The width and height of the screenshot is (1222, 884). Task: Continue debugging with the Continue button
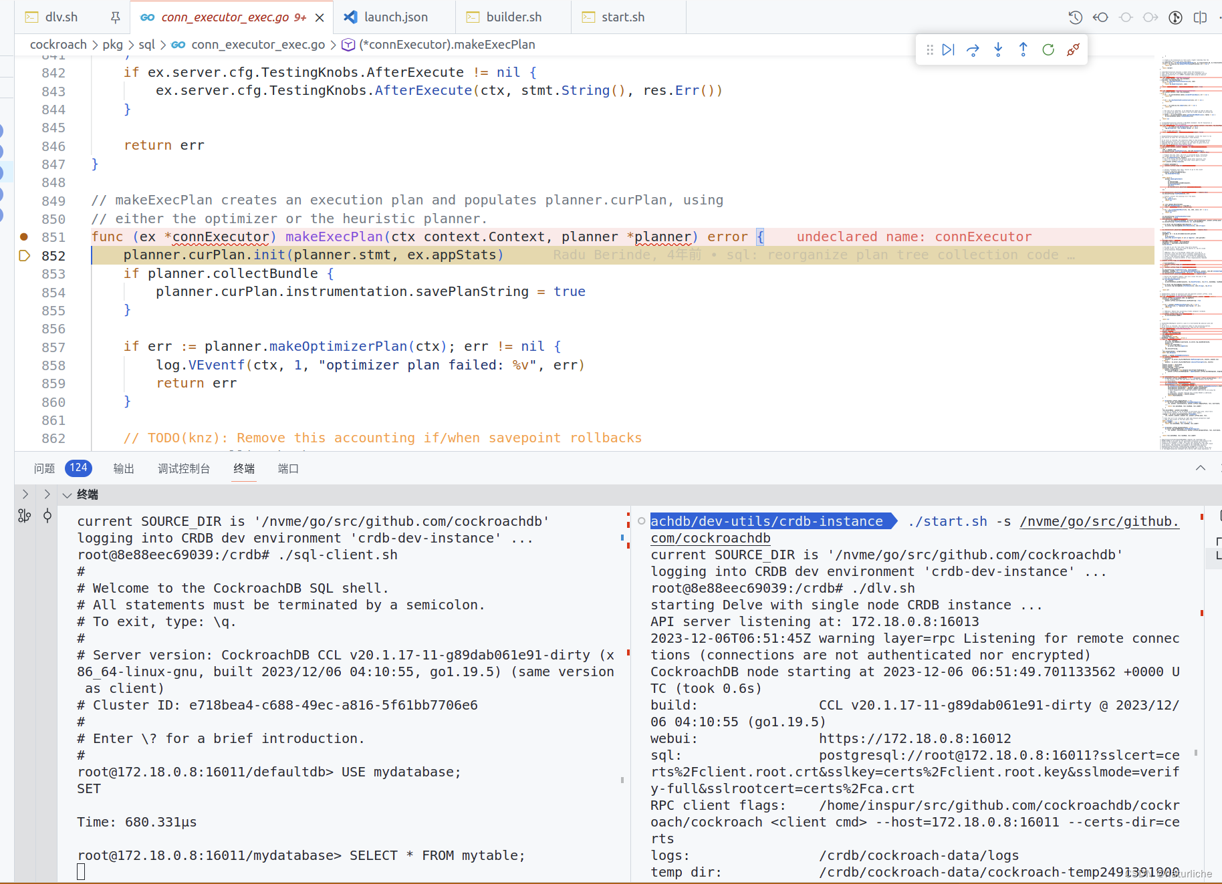click(948, 49)
